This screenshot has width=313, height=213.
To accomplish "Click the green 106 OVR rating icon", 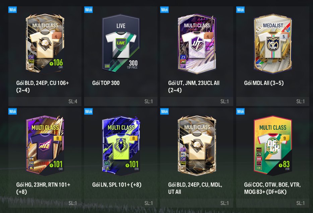I will pos(51,64).
